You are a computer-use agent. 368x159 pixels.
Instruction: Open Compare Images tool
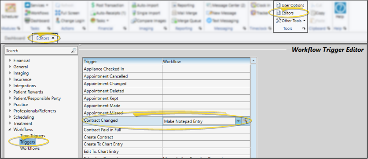[x=149, y=21]
